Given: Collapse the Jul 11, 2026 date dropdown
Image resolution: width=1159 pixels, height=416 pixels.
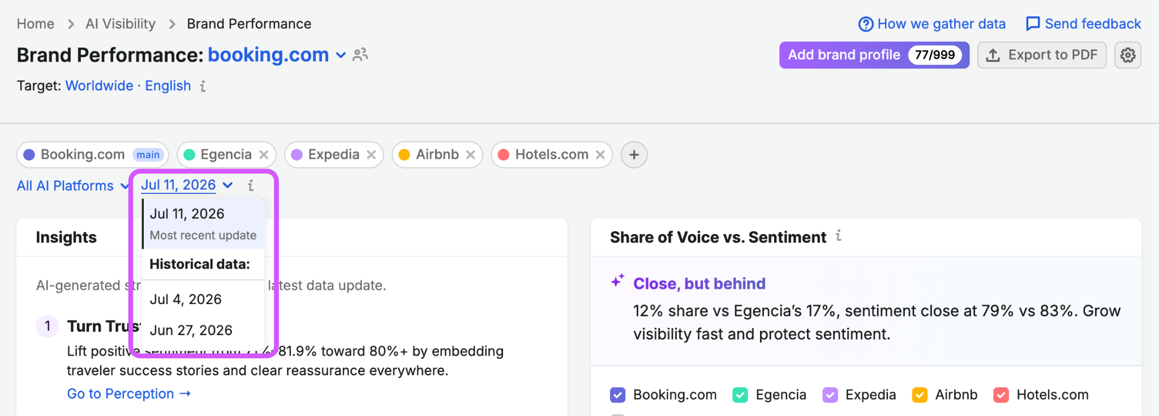Looking at the screenshot, I should click(x=187, y=185).
